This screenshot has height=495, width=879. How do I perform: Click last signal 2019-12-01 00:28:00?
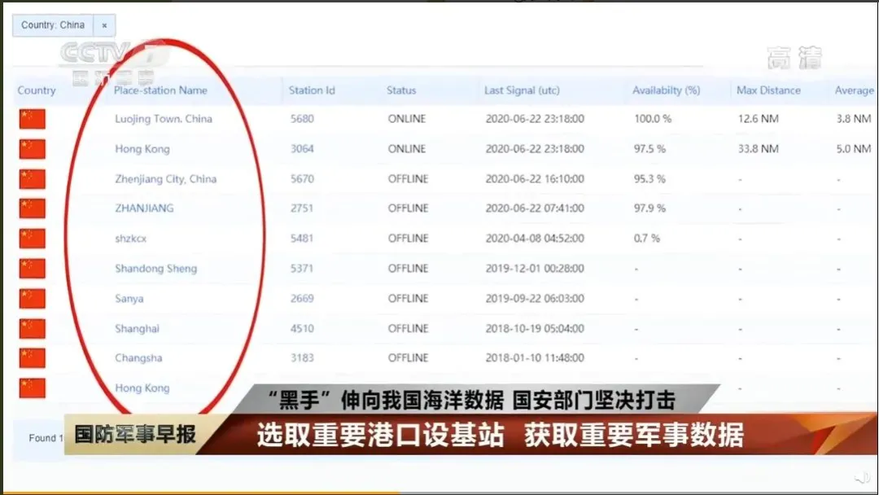[535, 269]
